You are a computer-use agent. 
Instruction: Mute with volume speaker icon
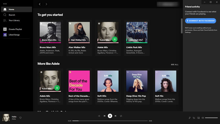click(x=203, y=118)
